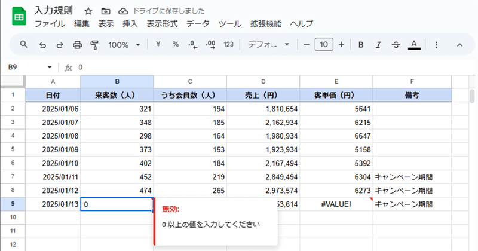This screenshot has width=478, height=251.
Task: Open the 表示形式 menu
Action: click(x=162, y=23)
